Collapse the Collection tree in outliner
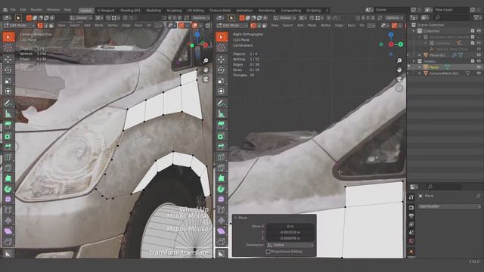The image size is (484, 272). 414,31
